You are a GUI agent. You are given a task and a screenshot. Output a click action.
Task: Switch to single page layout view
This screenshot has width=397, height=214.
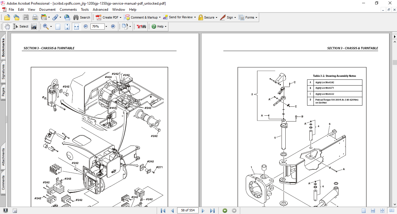point(364,211)
